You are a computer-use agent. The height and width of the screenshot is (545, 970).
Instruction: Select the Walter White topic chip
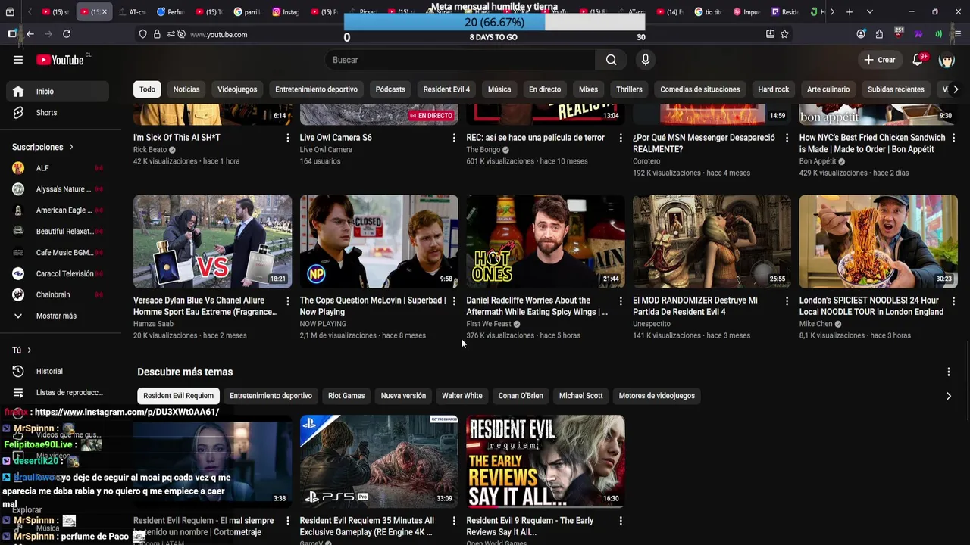click(462, 396)
